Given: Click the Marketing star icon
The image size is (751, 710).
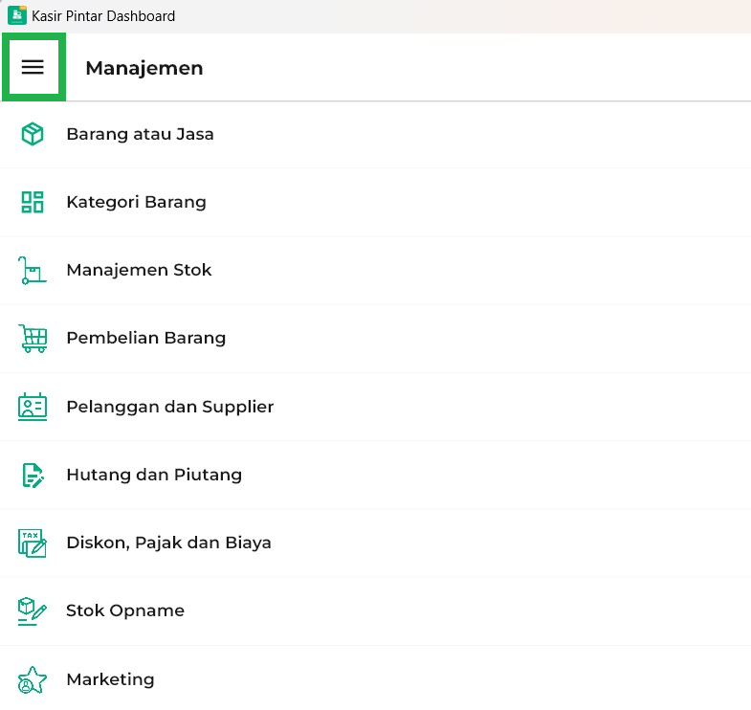Looking at the screenshot, I should click(x=33, y=679).
